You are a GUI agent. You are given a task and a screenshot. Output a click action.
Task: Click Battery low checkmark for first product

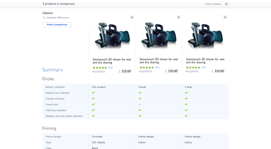[93, 93]
